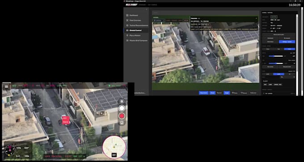Click the leftmost blue button below the feed
Screen dimensions: 304x162
[203, 93]
